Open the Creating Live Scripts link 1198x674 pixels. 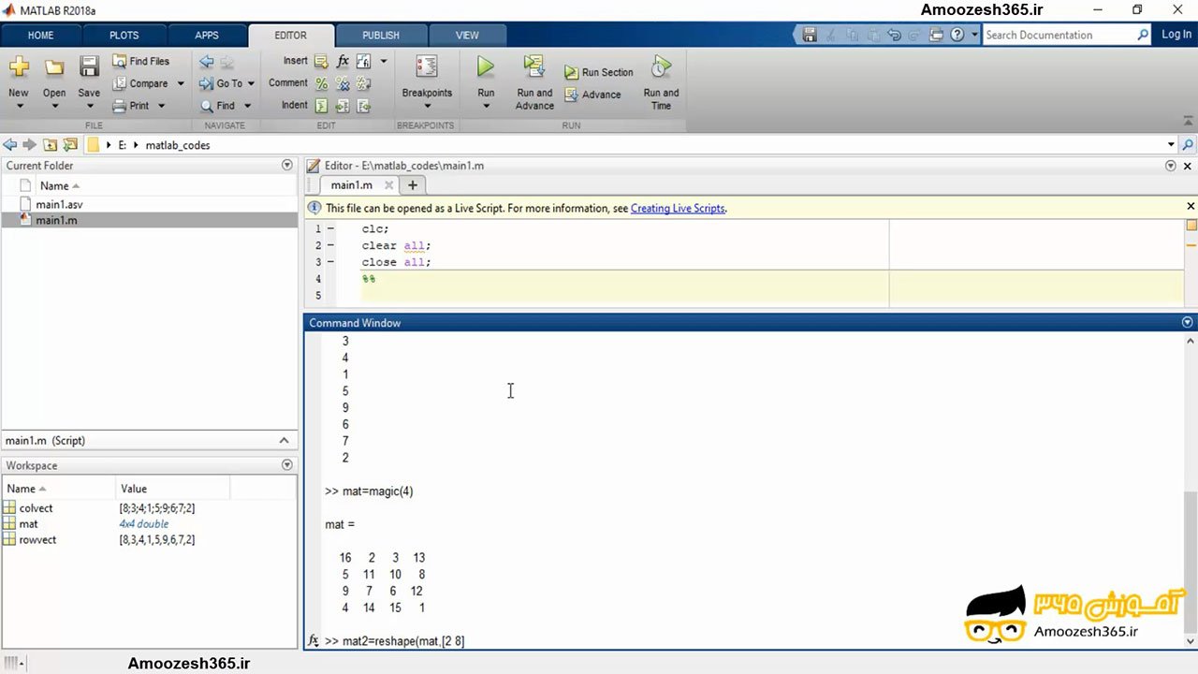point(678,209)
